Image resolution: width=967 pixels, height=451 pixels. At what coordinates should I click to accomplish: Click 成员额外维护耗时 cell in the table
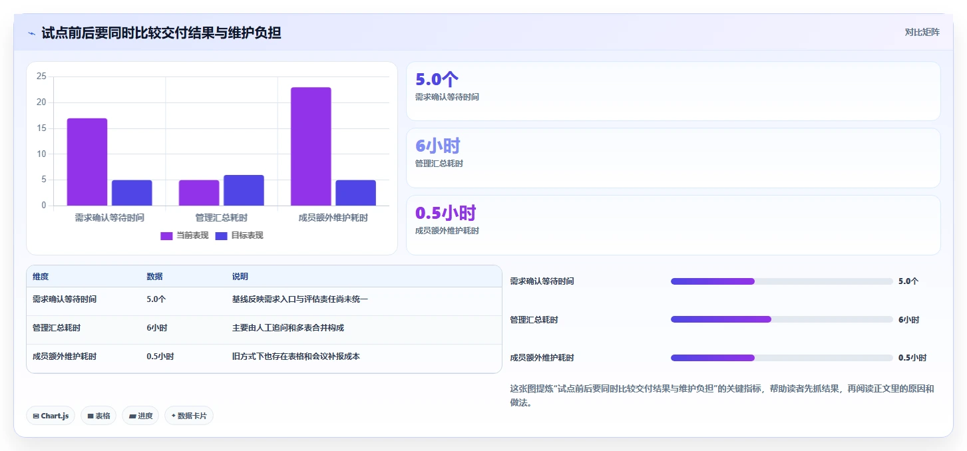pyautogui.click(x=65, y=357)
